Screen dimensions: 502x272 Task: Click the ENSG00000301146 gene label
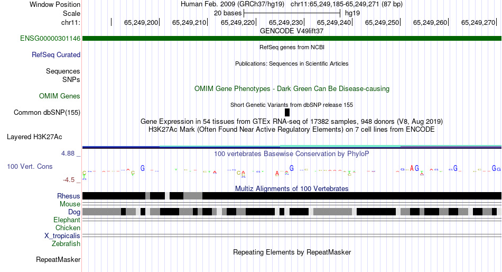click(x=50, y=39)
